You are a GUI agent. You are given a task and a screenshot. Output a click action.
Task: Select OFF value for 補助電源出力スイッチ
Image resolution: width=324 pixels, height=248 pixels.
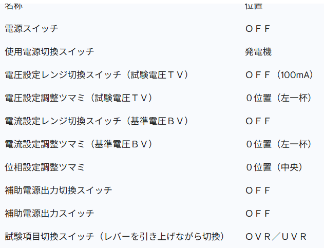pos(258,213)
